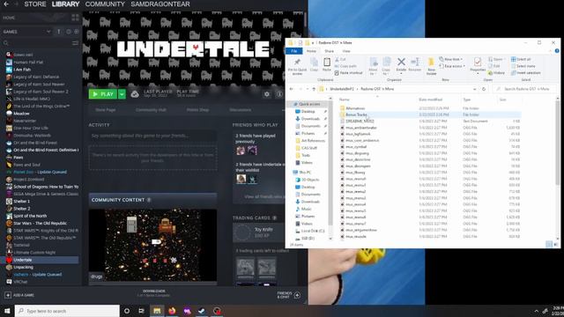This screenshot has width=564, height=317.
Task: Open the SAMDRAGONTEAR profile tab
Action: [160, 4]
